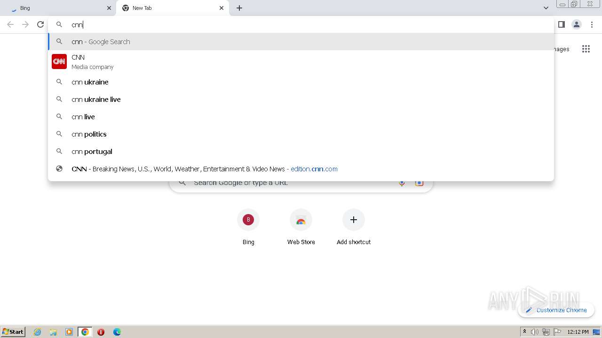
Task: Click the 12:12 PM taskbar clock
Action: (578, 332)
